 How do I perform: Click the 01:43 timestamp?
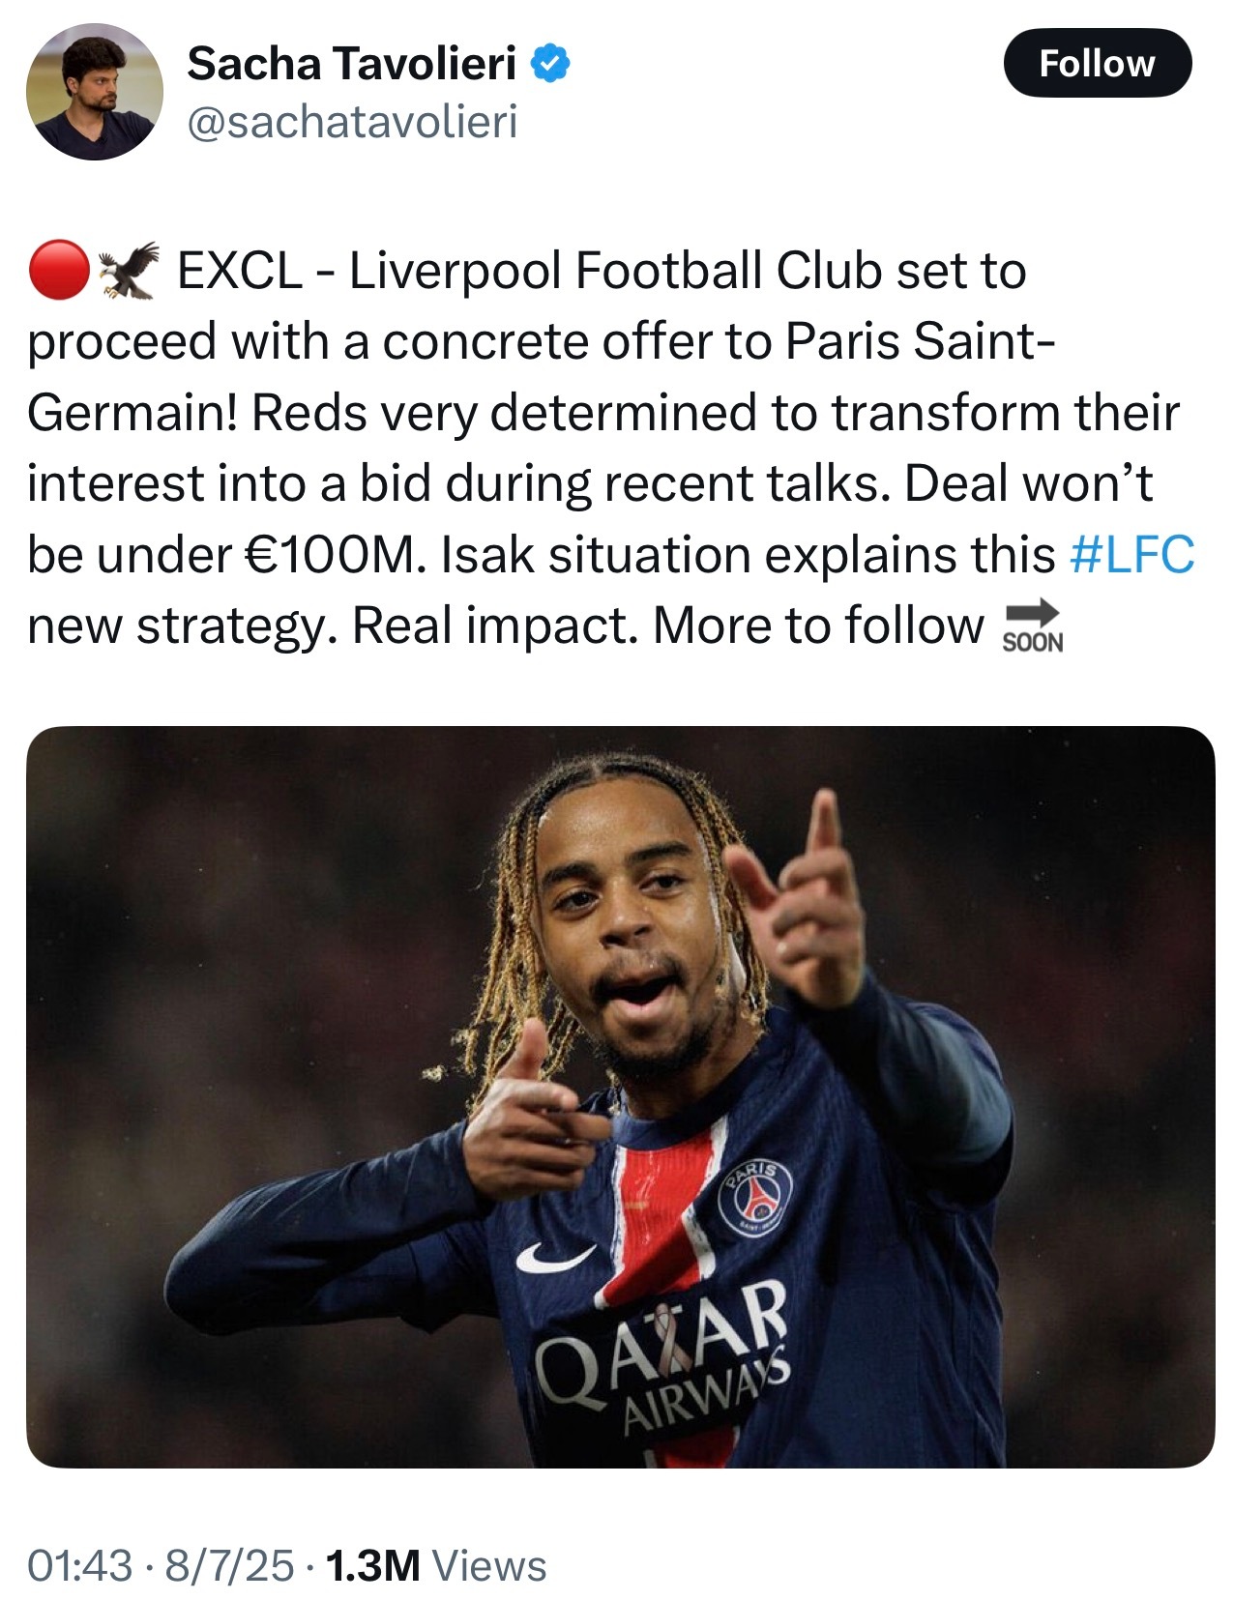pos(79,1565)
